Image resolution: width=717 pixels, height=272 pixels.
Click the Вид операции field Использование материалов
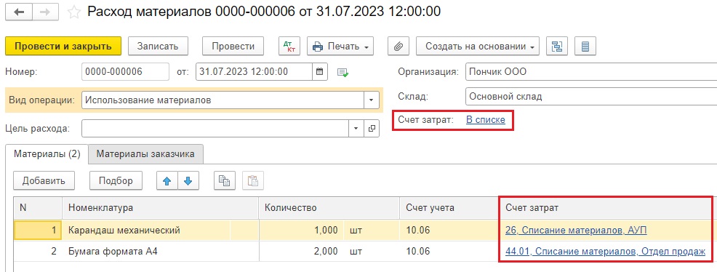[x=223, y=100]
